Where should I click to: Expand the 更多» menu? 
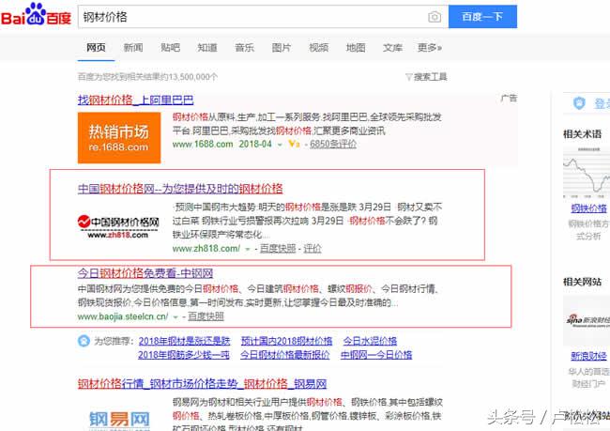pyautogui.click(x=430, y=48)
